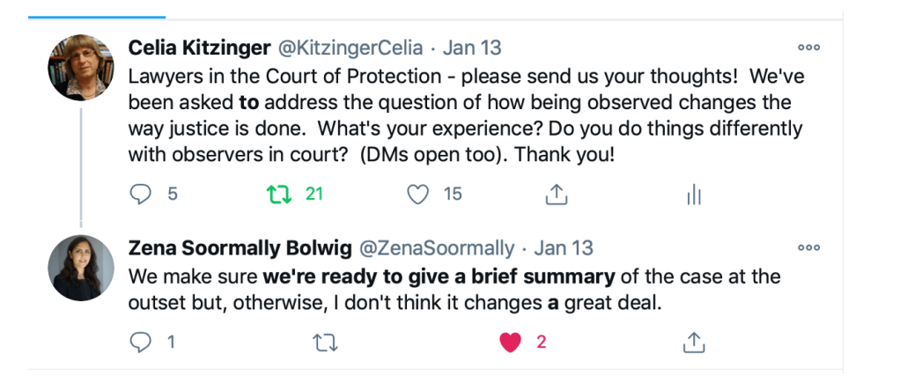
Task: Share Zena Soormally Bolwig's reply
Action: pos(694,342)
